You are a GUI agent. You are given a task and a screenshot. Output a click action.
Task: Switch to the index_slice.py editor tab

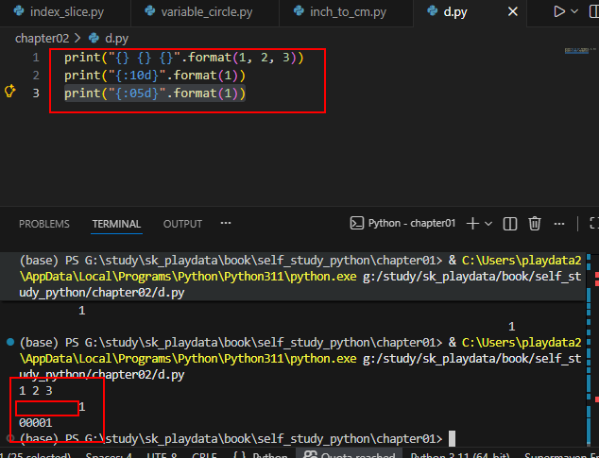point(65,12)
